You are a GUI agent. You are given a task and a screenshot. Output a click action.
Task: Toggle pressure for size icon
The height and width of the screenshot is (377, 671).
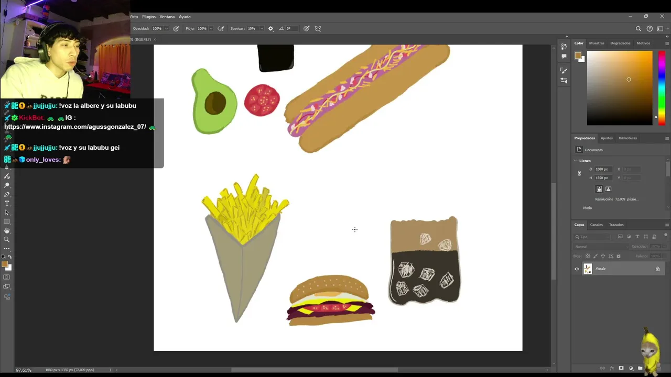click(306, 28)
